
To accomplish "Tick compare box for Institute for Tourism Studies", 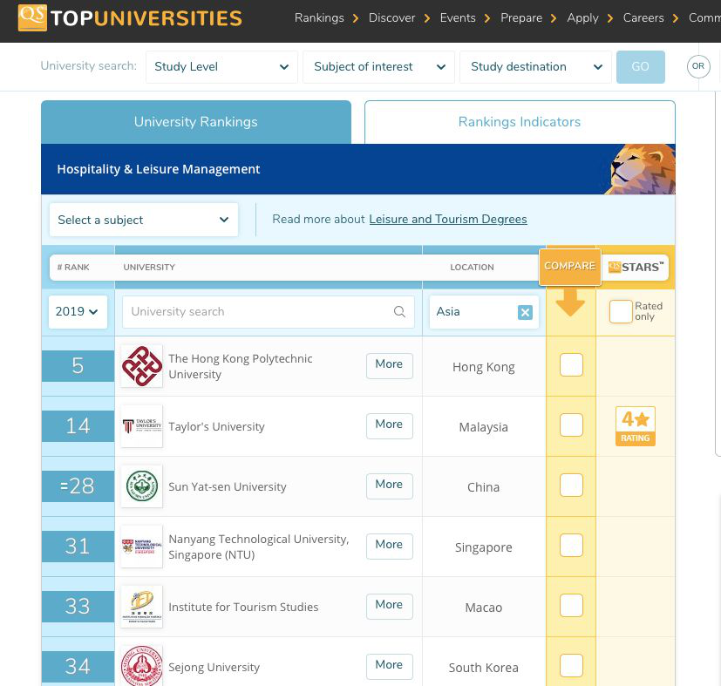I will [571, 606].
